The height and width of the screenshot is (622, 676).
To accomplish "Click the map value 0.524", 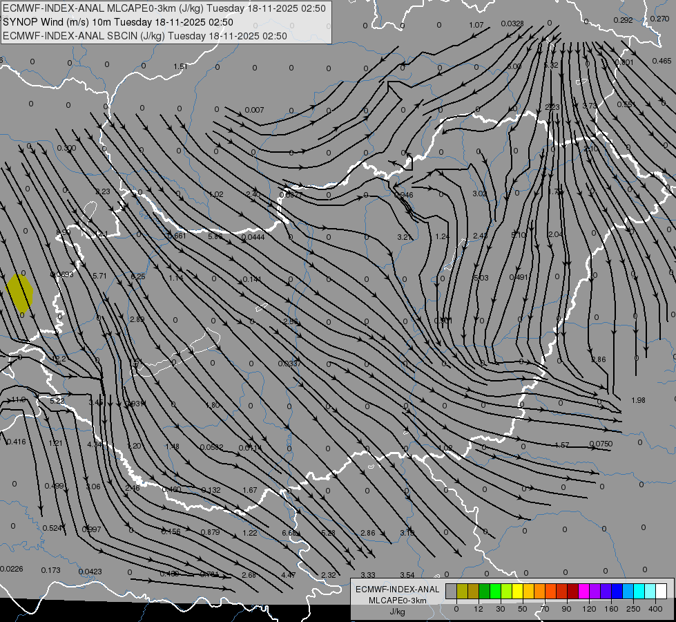I will tap(52, 528).
